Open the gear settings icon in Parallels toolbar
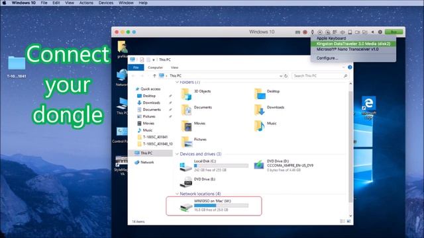Screen dimensions: 424x238 click(380, 32)
